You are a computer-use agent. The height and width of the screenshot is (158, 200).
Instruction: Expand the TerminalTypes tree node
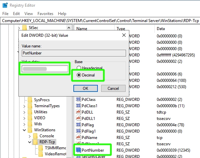[24, 106]
